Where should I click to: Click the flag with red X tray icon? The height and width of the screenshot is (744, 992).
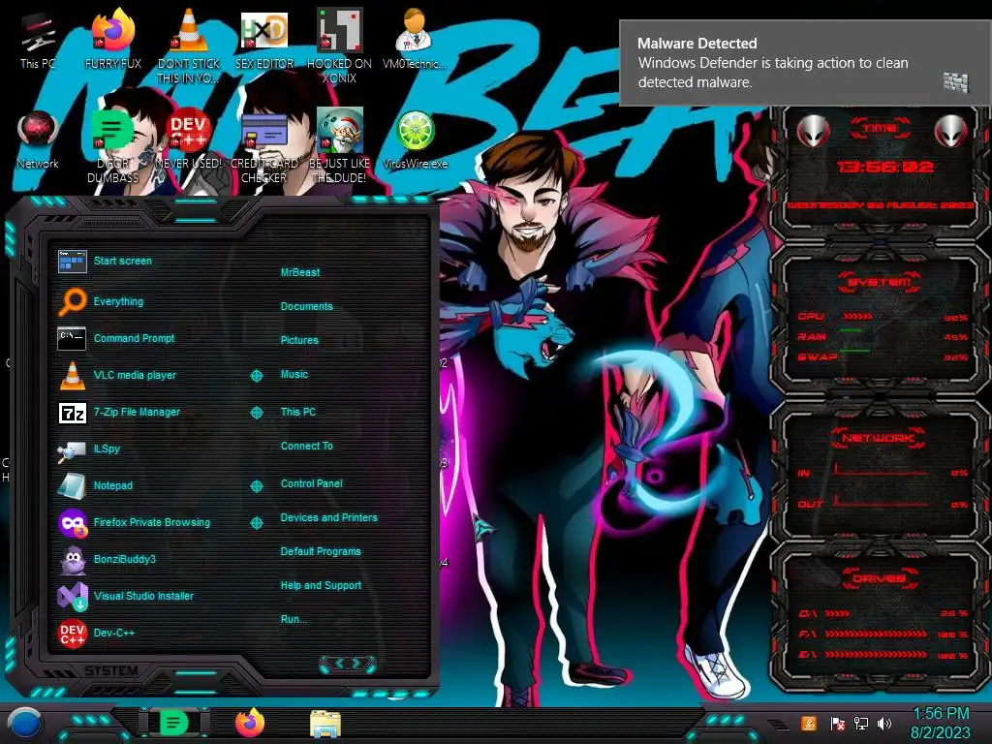click(837, 723)
